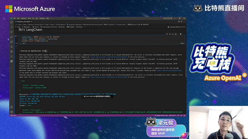Click Cell 10 of 11 status item
The width and height of the screenshot is (248, 139).
tap(173, 116)
